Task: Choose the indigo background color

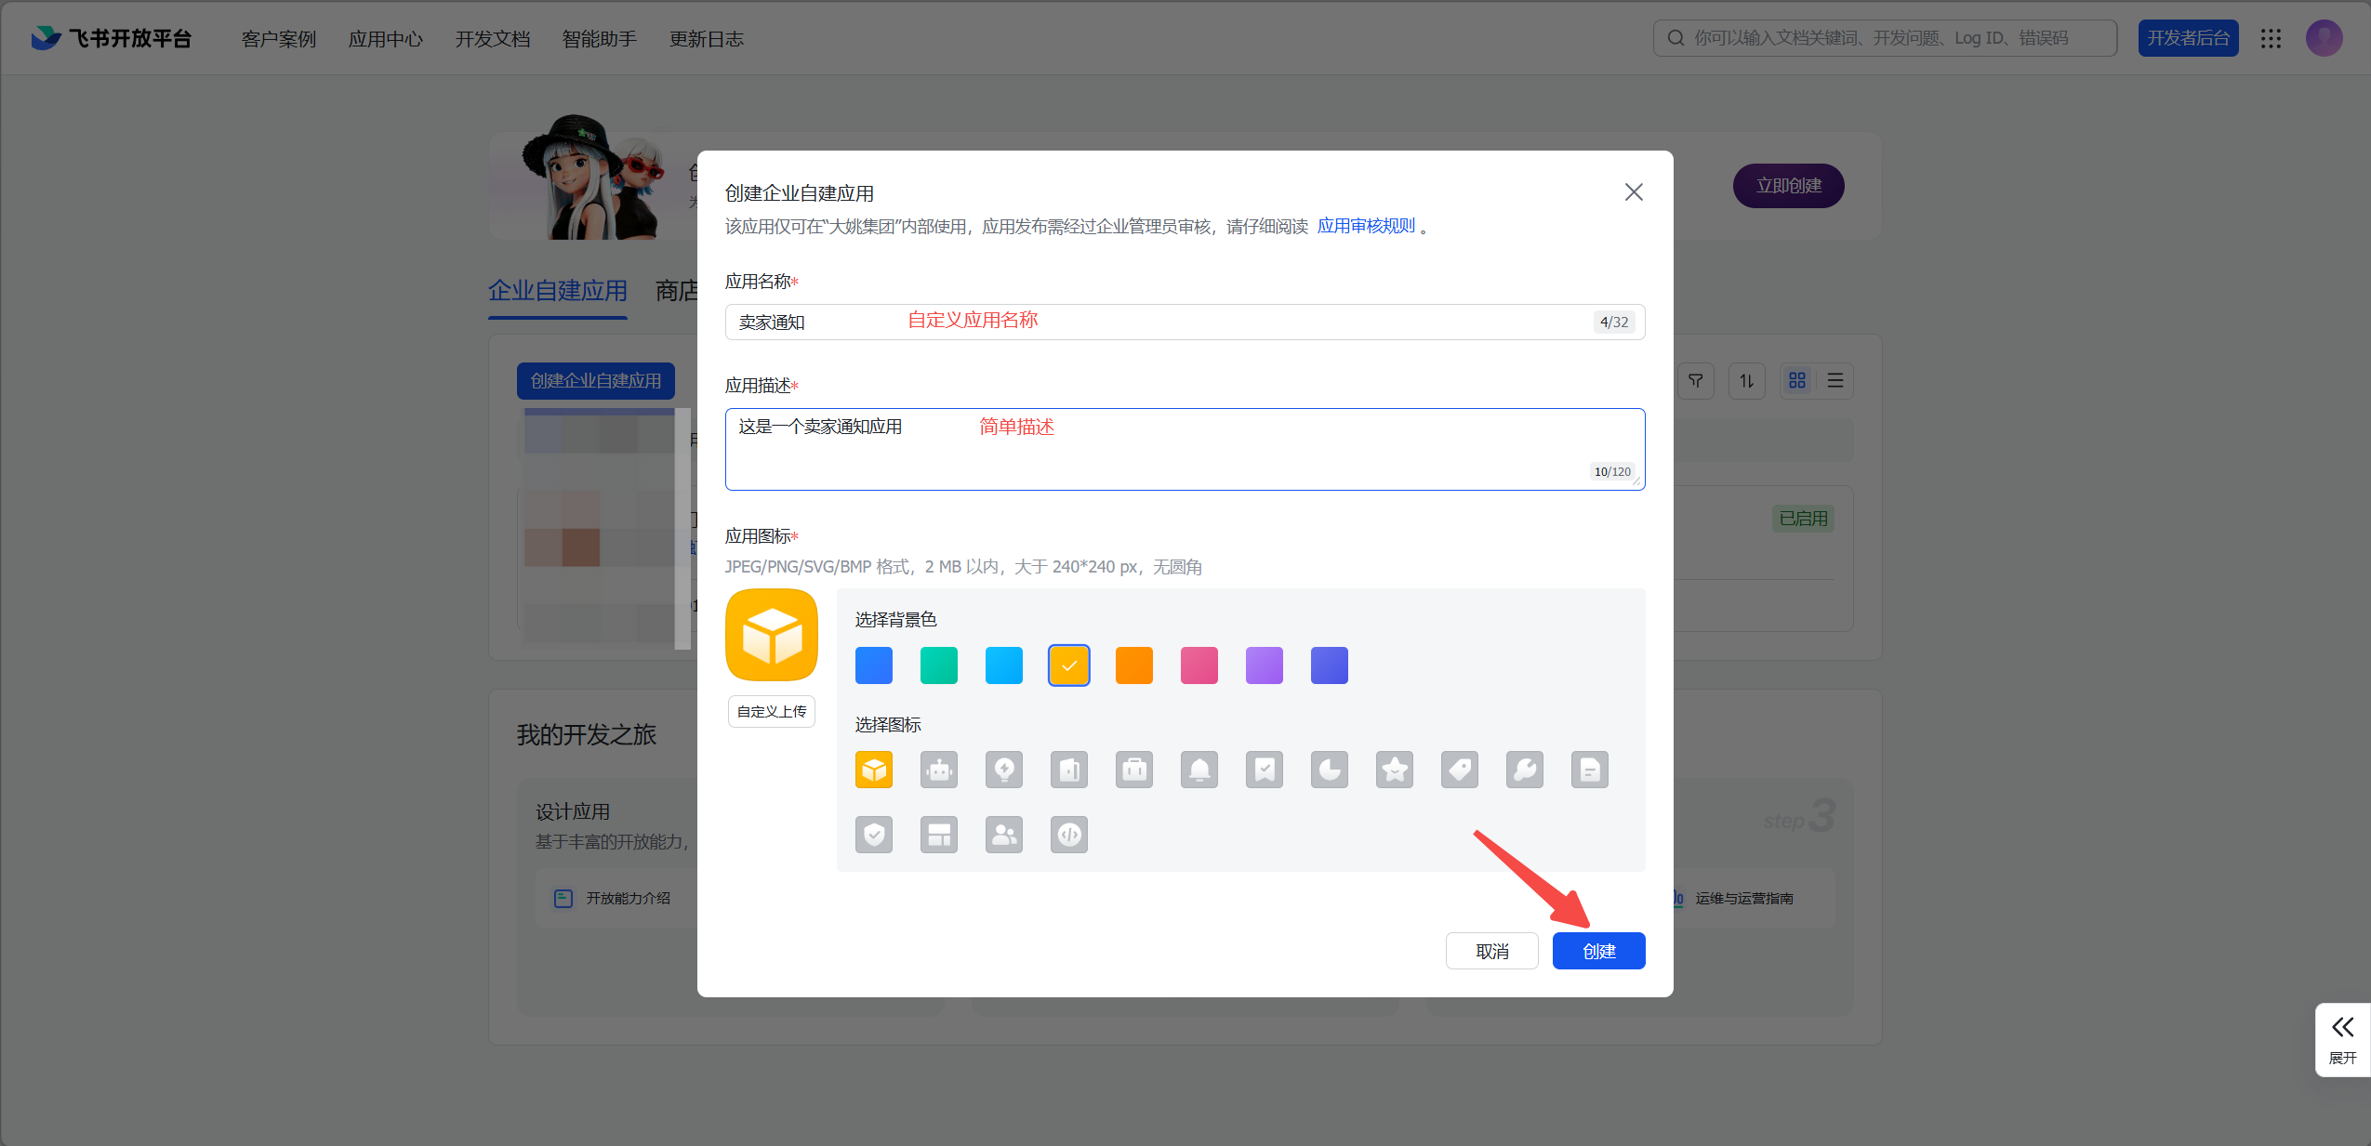Action: point(1330,665)
